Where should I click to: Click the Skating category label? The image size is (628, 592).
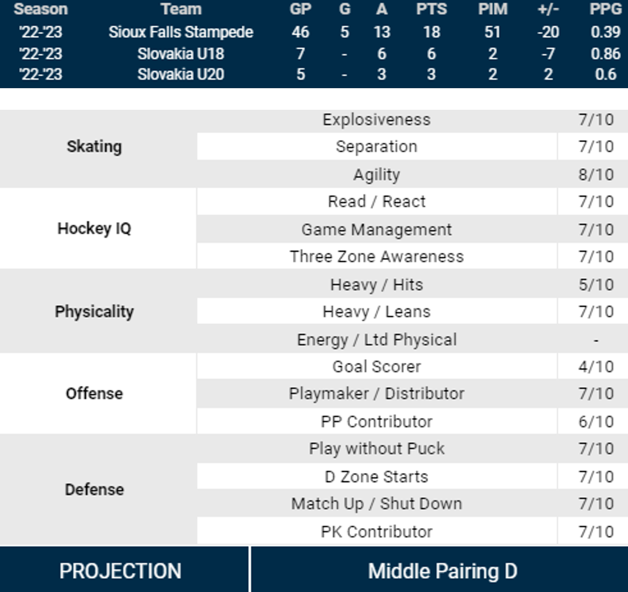point(94,146)
